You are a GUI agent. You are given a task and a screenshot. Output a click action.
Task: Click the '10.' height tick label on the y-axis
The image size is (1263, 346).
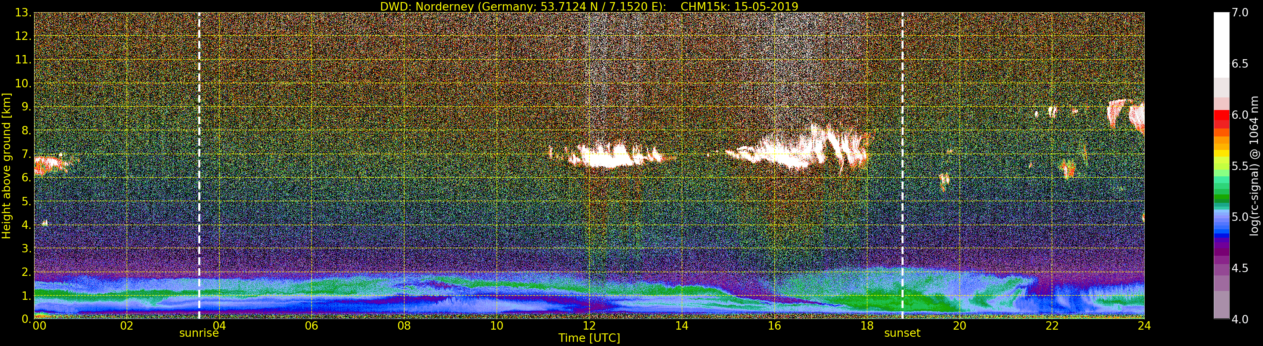(23, 83)
